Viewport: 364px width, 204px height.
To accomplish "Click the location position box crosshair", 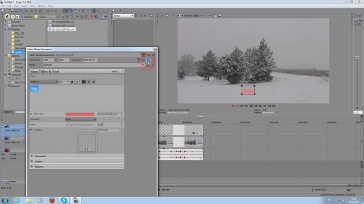I will point(86,148).
